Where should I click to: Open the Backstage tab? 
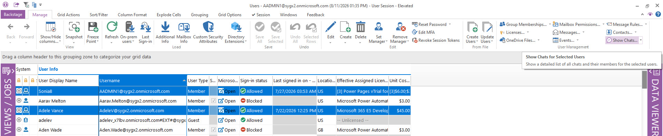(13, 14)
